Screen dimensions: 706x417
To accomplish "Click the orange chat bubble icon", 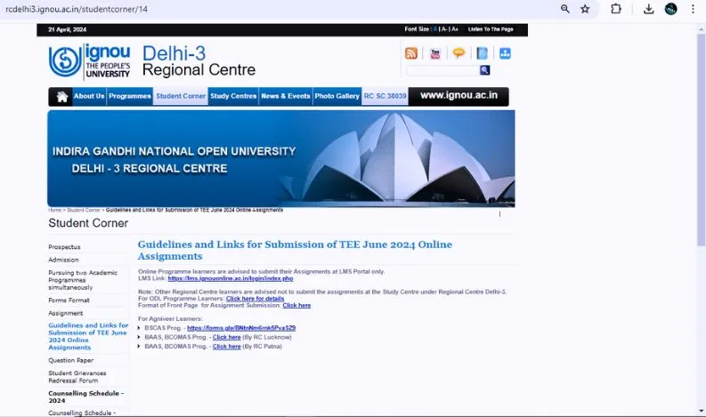I will pos(458,53).
